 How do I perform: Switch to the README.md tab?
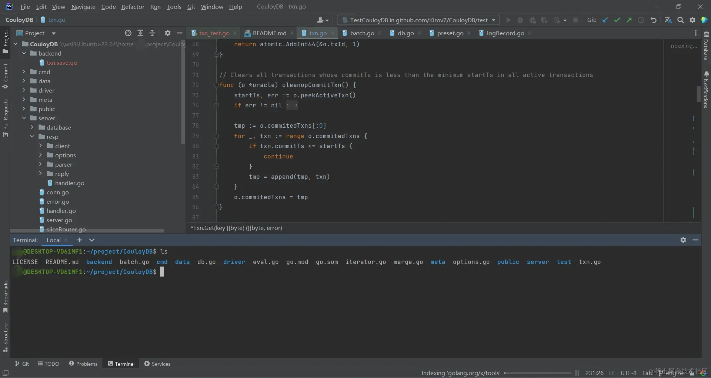coord(269,33)
